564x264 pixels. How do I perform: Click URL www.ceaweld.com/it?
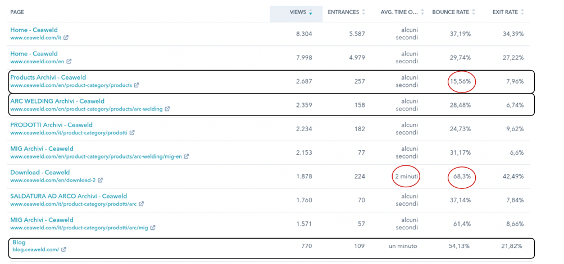click(35, 38)
